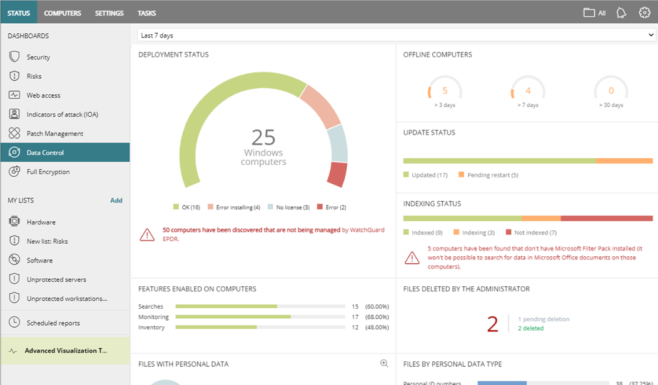
Task: Magnify the Files with personal data panel
Action: point(384,362)
